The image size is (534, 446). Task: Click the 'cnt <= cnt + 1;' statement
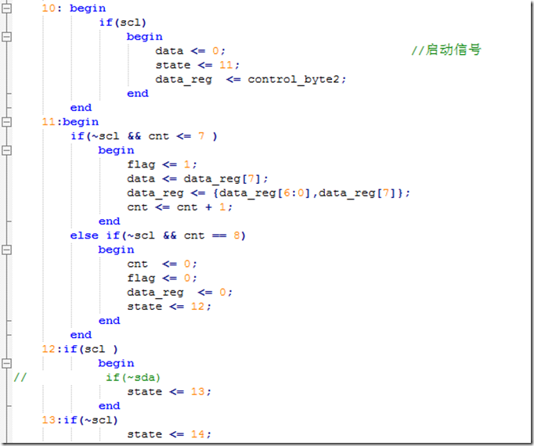click(180, 207)
